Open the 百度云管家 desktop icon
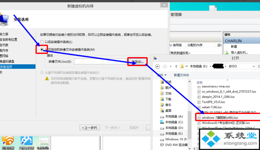260x150 pixels. coord(26,143)
